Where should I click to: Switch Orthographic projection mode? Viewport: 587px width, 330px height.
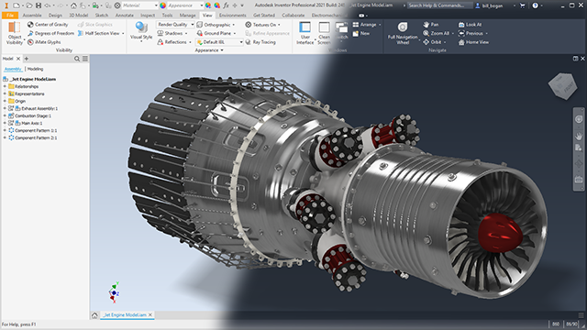[x=214, y=25]
